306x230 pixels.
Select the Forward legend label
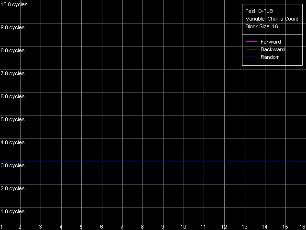[x=271, y=42]
